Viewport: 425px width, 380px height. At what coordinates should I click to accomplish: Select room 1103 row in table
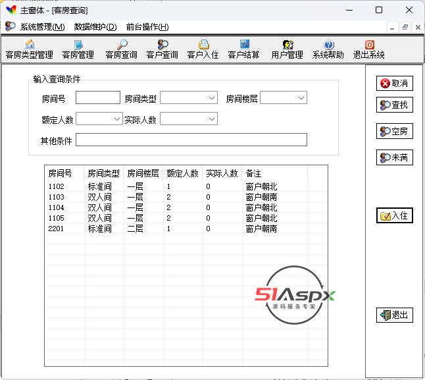57,197
